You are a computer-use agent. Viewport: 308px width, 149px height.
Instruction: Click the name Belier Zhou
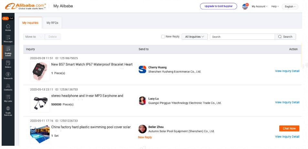156,127
